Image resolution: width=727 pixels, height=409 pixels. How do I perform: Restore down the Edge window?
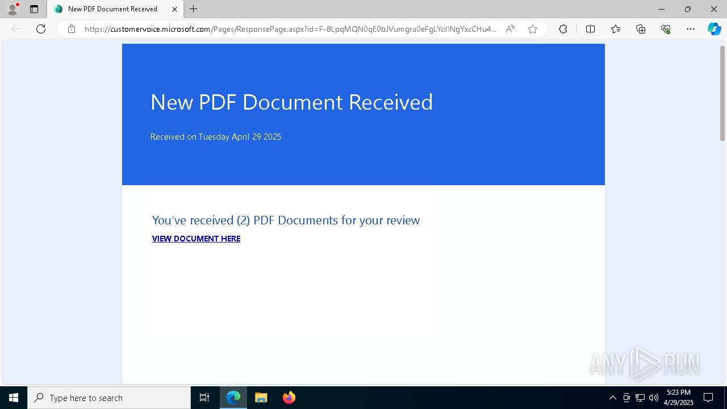click(688, 9)
